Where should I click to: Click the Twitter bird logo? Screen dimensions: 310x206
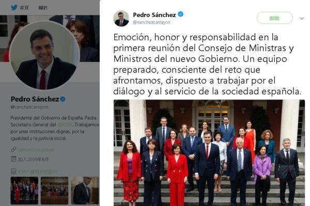tap(14, 8)
